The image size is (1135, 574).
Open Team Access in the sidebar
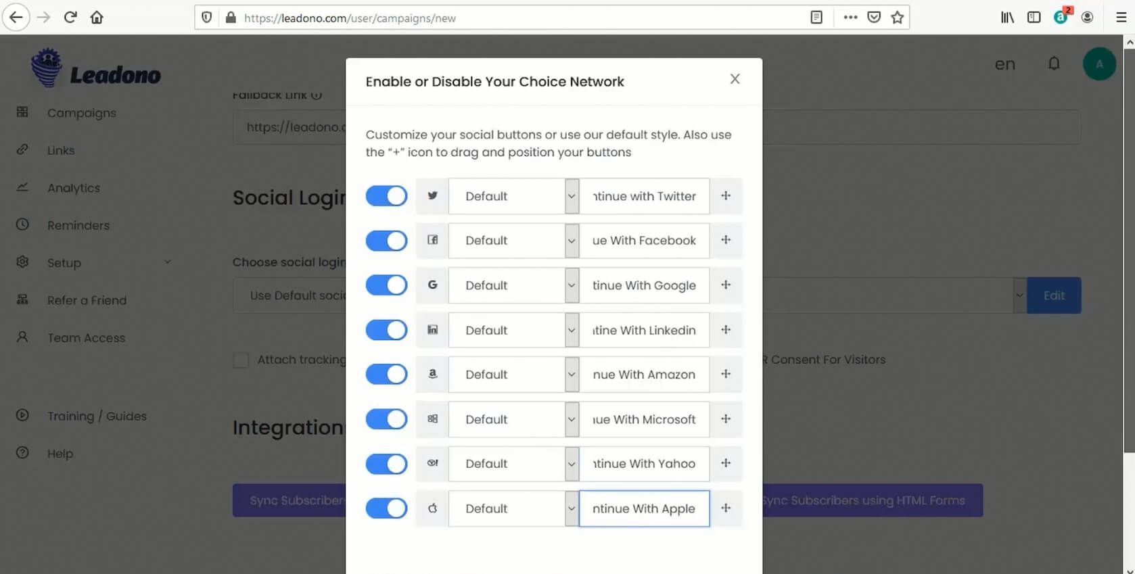click(x=86, y=337)
